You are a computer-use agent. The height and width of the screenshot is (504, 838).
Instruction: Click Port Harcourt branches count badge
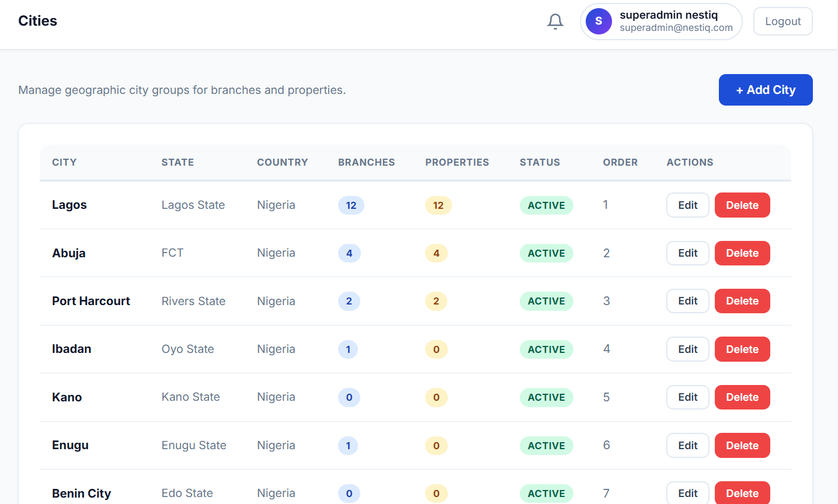point(349,301)
